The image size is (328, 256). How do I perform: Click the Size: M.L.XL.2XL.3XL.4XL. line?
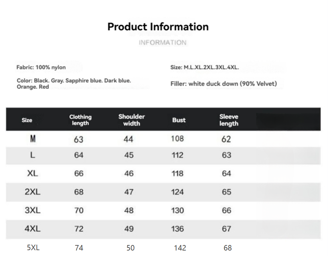[205, 67]
